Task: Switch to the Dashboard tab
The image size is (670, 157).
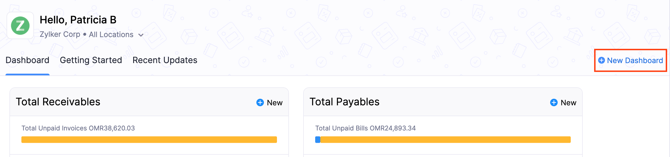Action: click(x=27, y=60)
